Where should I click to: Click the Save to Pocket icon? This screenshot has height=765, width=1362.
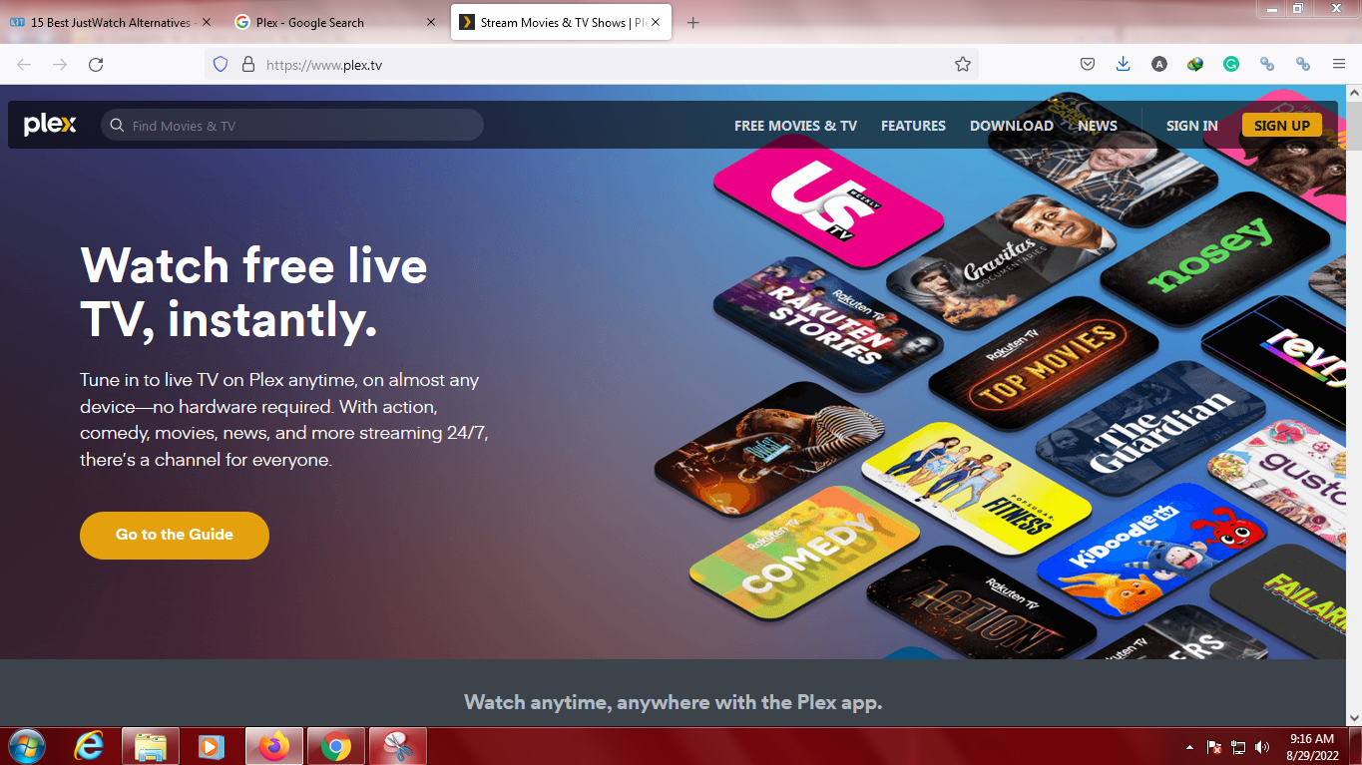tap(1088, 65)
